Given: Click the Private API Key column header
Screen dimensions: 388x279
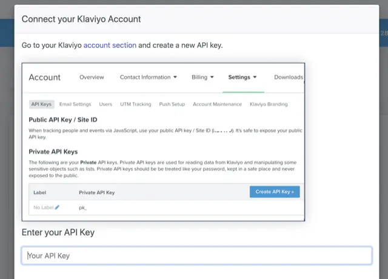Looking at the screenshot, I should pos(97,192).
